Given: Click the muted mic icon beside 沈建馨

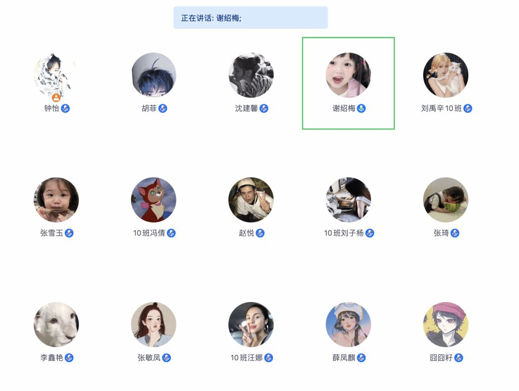Looking at the screenshot, I should [264, 108].
